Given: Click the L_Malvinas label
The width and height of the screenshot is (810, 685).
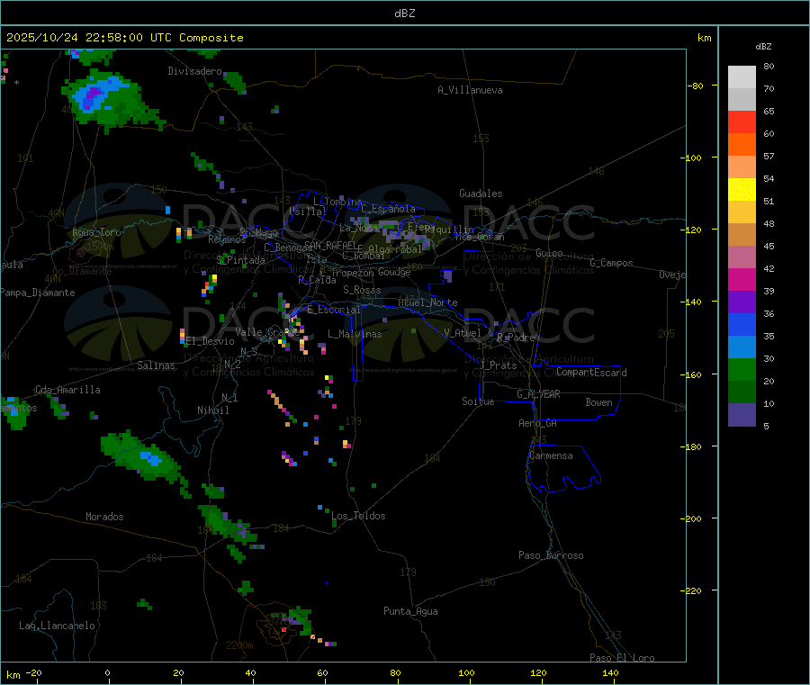Looking at the screenshot, I should [x=355, y=334].
